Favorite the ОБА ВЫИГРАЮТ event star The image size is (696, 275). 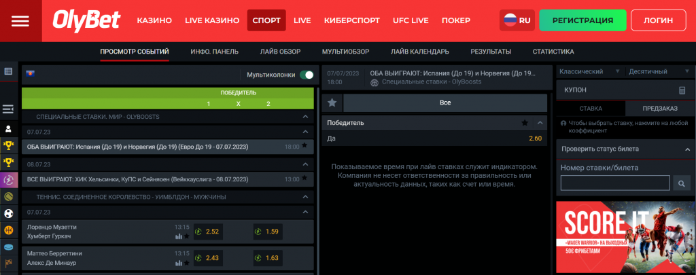304,145
